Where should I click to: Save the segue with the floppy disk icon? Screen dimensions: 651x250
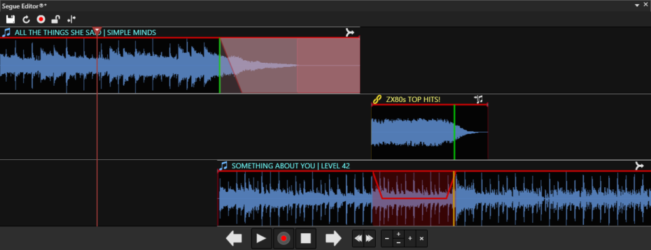point(10,19)
